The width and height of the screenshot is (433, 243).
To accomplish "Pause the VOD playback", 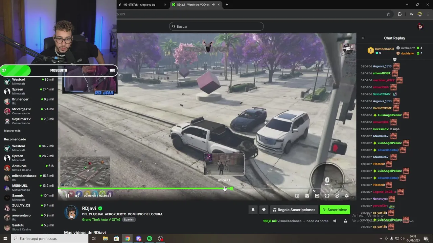I will tap(67, 195).
